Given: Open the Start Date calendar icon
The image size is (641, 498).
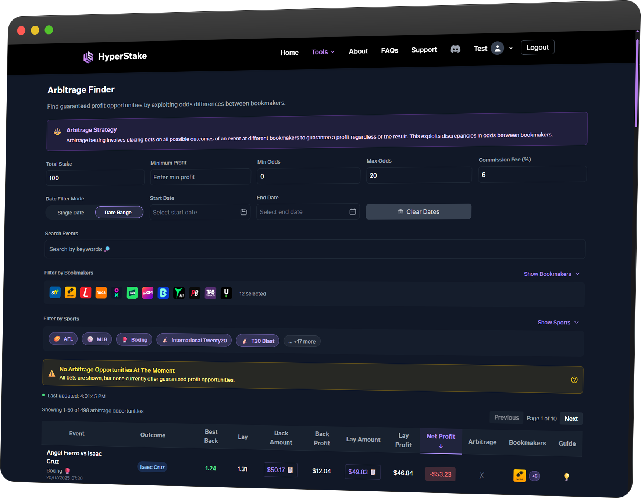Looking at the screenshot, I should (x=243, y=212).
